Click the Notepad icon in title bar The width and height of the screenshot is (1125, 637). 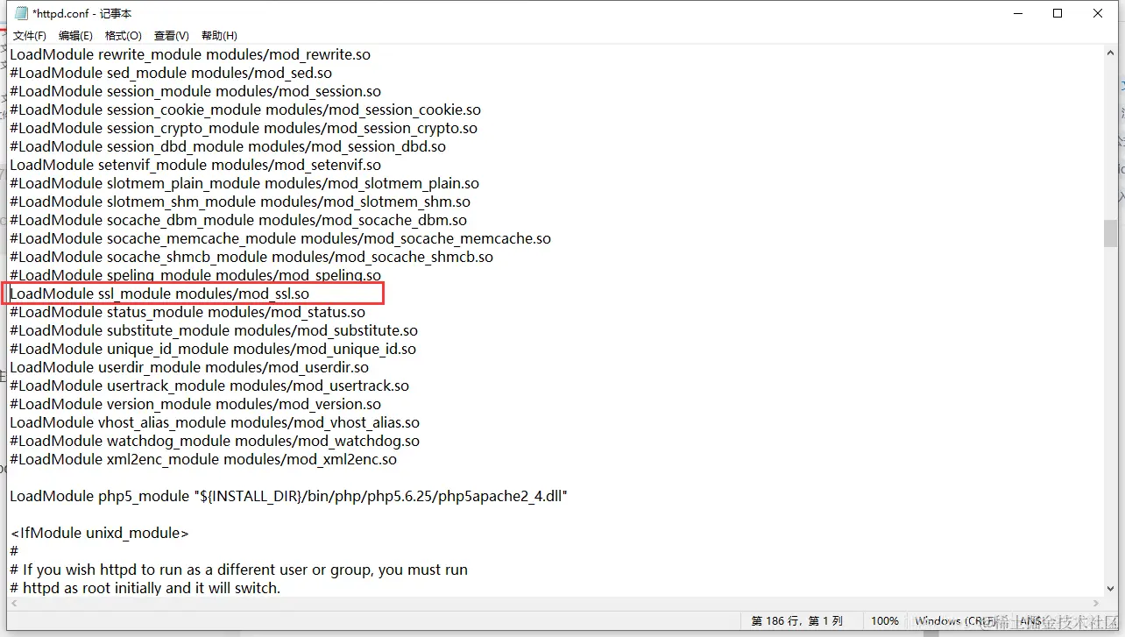pyautogui.click(x=21, y=13)
